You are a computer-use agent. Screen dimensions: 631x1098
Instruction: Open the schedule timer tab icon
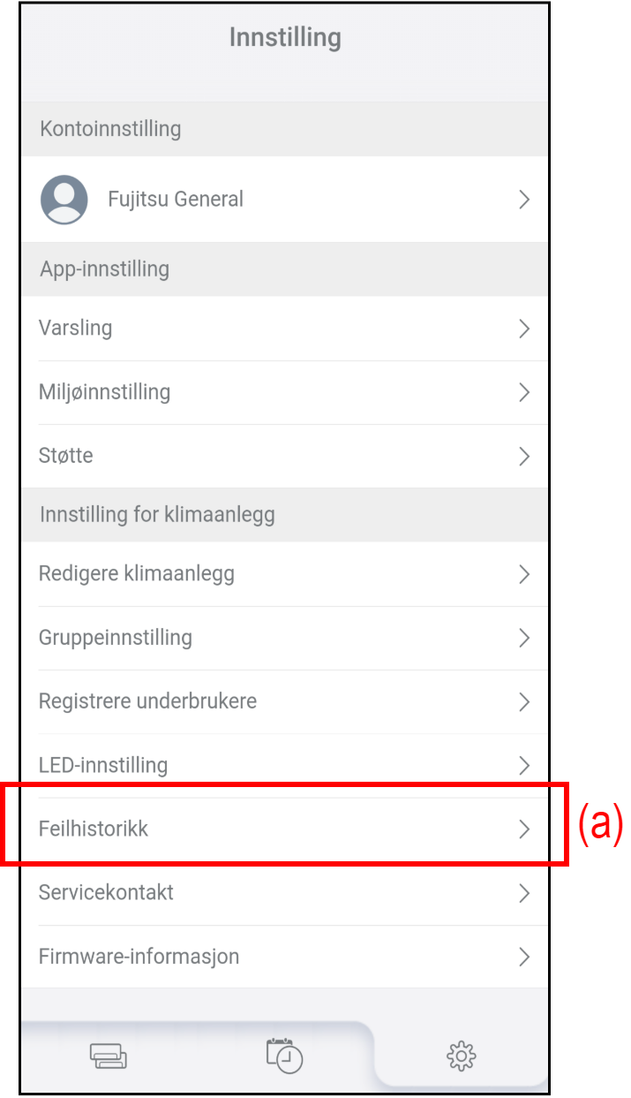pos(284,1056)
